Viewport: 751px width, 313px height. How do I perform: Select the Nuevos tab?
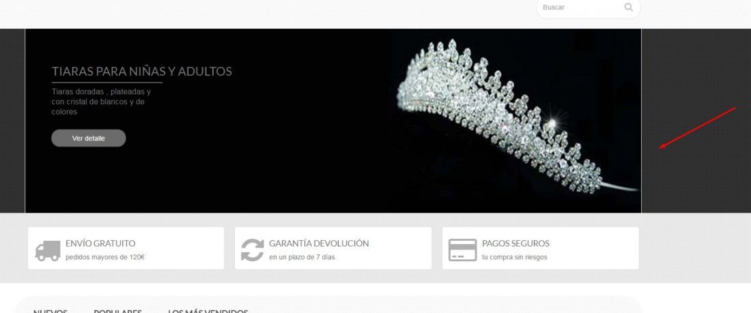[x=51, y=311]
